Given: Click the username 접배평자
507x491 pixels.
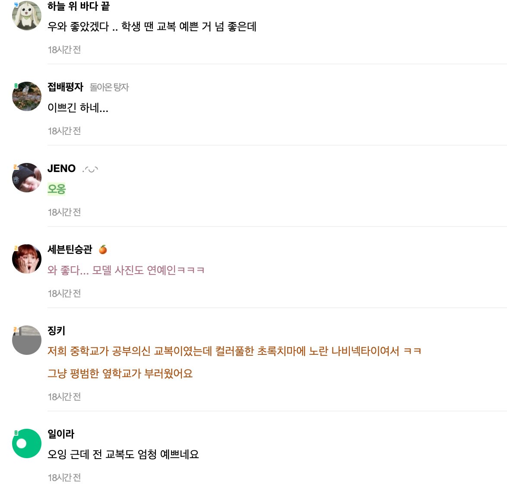Looking at the screenshot, I should pyautogui.click(x=65, y=87).
